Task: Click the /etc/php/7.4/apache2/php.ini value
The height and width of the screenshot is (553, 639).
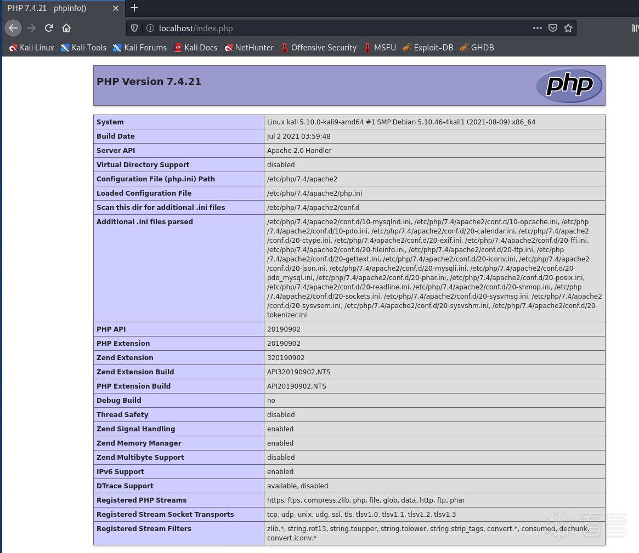Action: (x=314, y=193)
